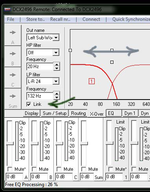This screenshot has width=150, height=192.
Task: Click Sum 0 dB gain field
Action: (87, 177)
